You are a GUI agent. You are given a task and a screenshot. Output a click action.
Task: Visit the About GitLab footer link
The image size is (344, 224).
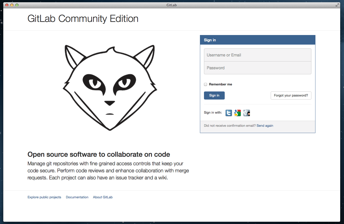[x=103, y=197]
